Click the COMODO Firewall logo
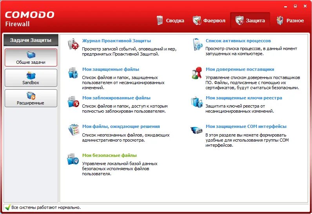This screenshot has height=214, width=312. click(x=29, y=19)
